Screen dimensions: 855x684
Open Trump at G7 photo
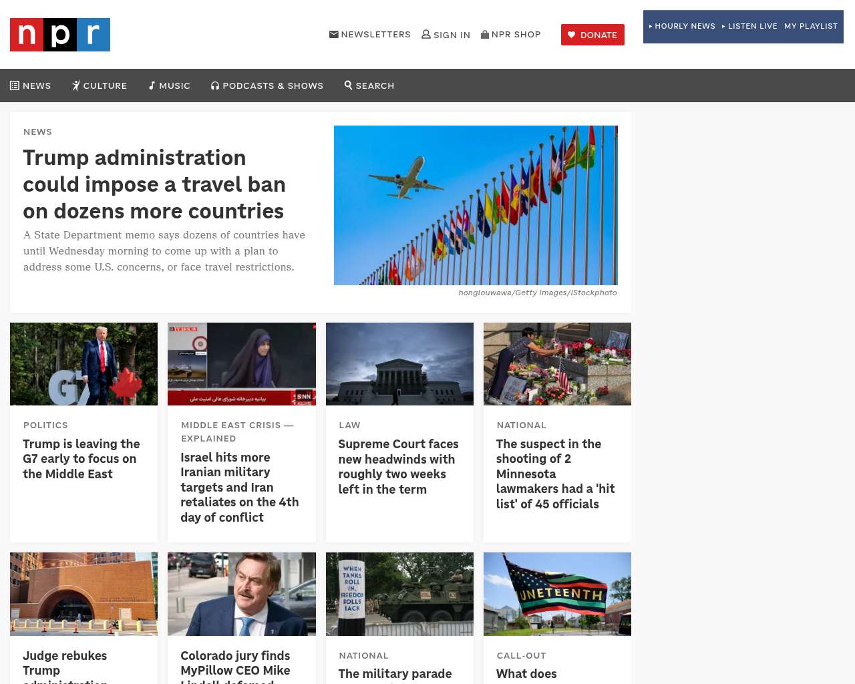[x=83, y=364]
